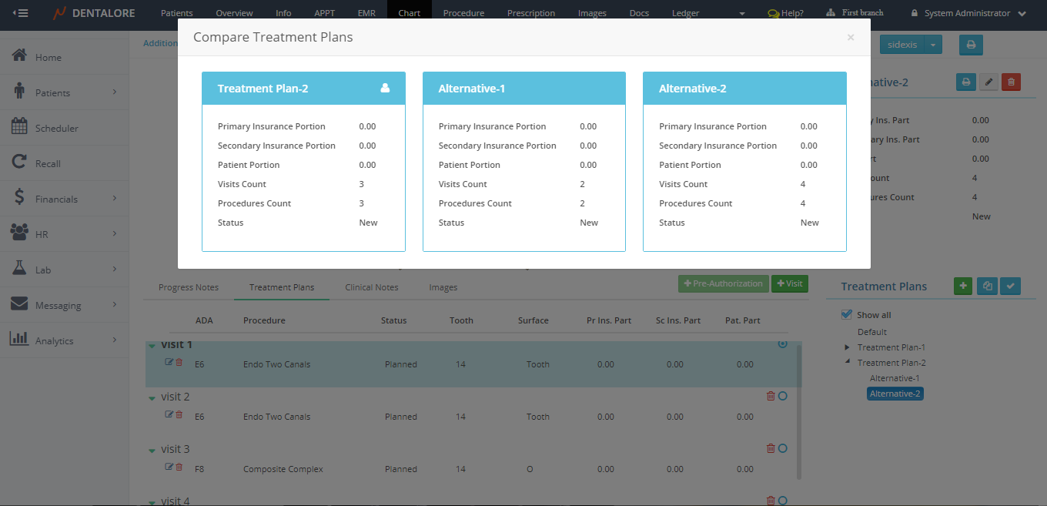Image resolution: width=1047 pixels, height=506 pixels.
Task: Collapse the visit 2 section
Action: 152,398
